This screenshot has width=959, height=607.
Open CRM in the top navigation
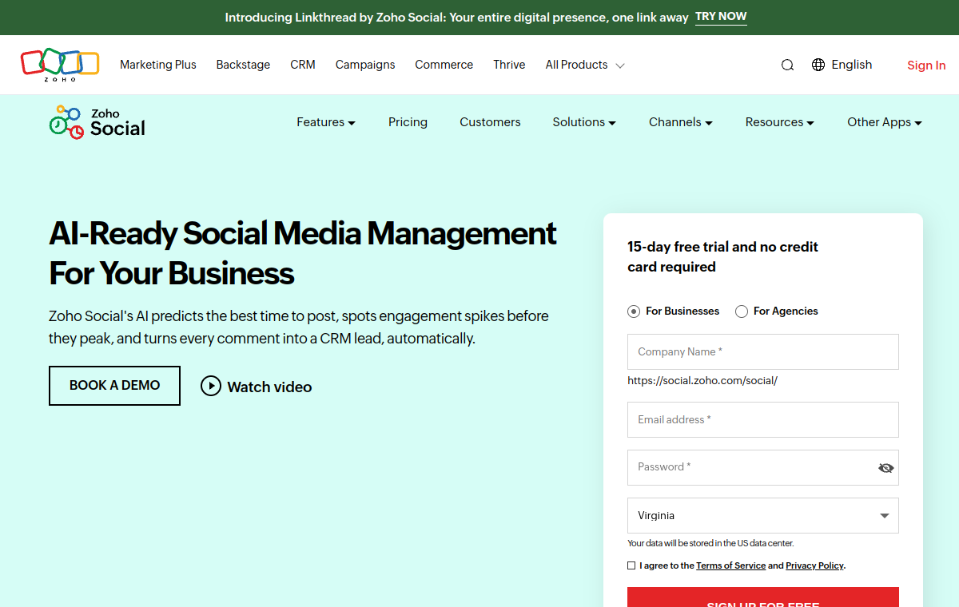[x=303, y=65]
